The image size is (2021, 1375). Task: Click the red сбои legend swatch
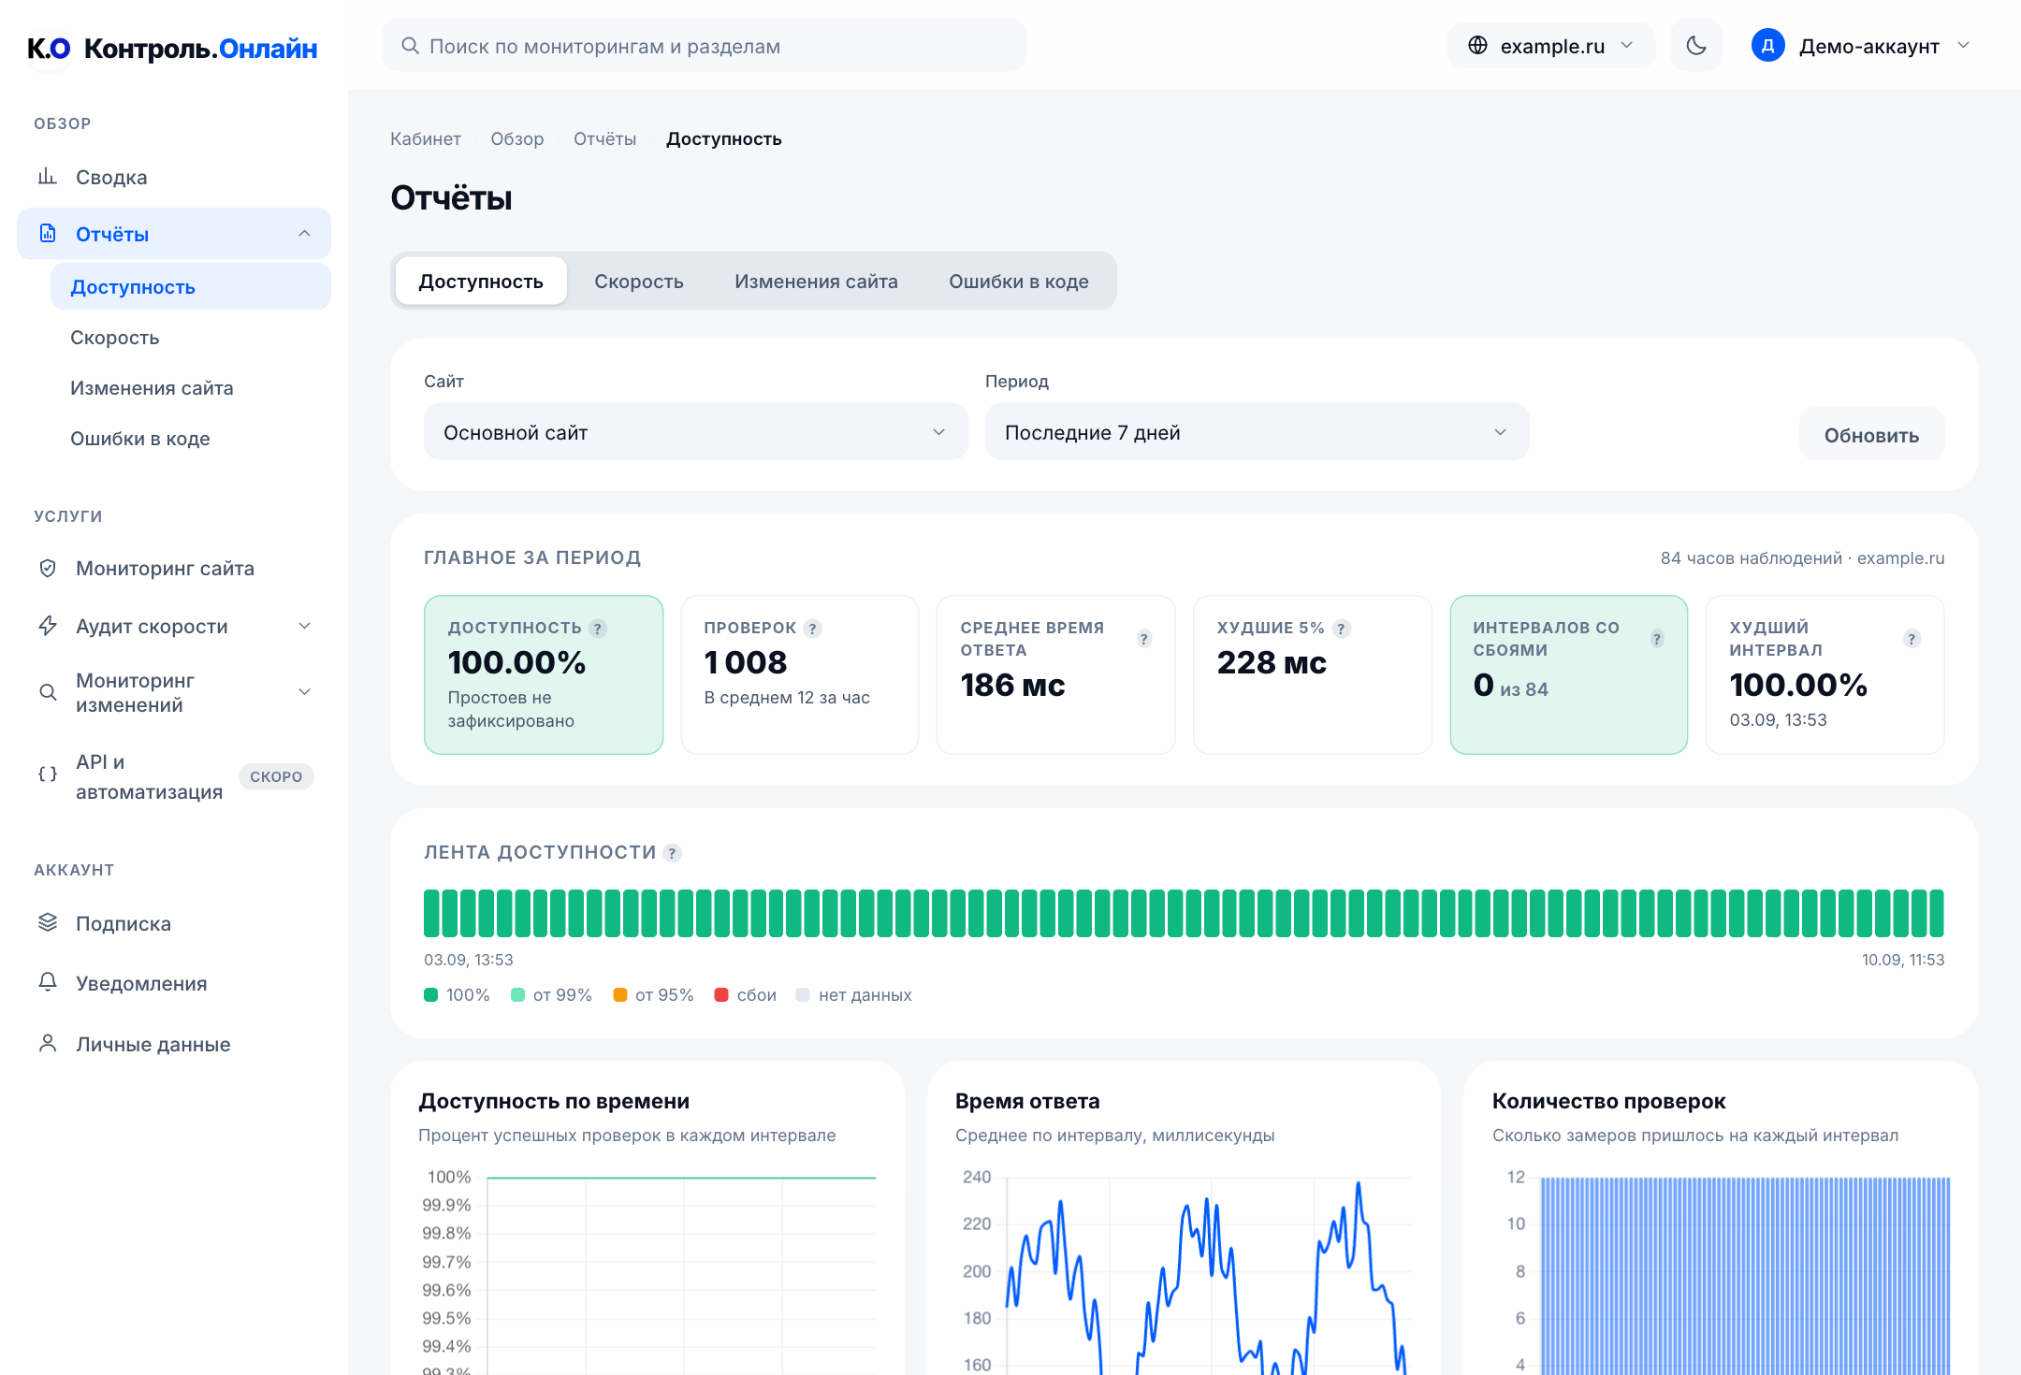(721, 994)
